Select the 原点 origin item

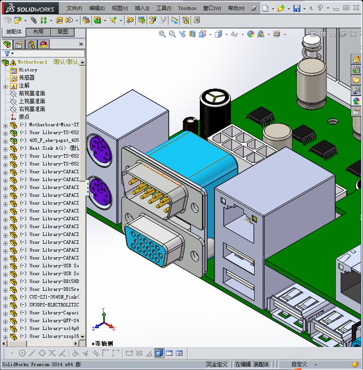point(24,117)
